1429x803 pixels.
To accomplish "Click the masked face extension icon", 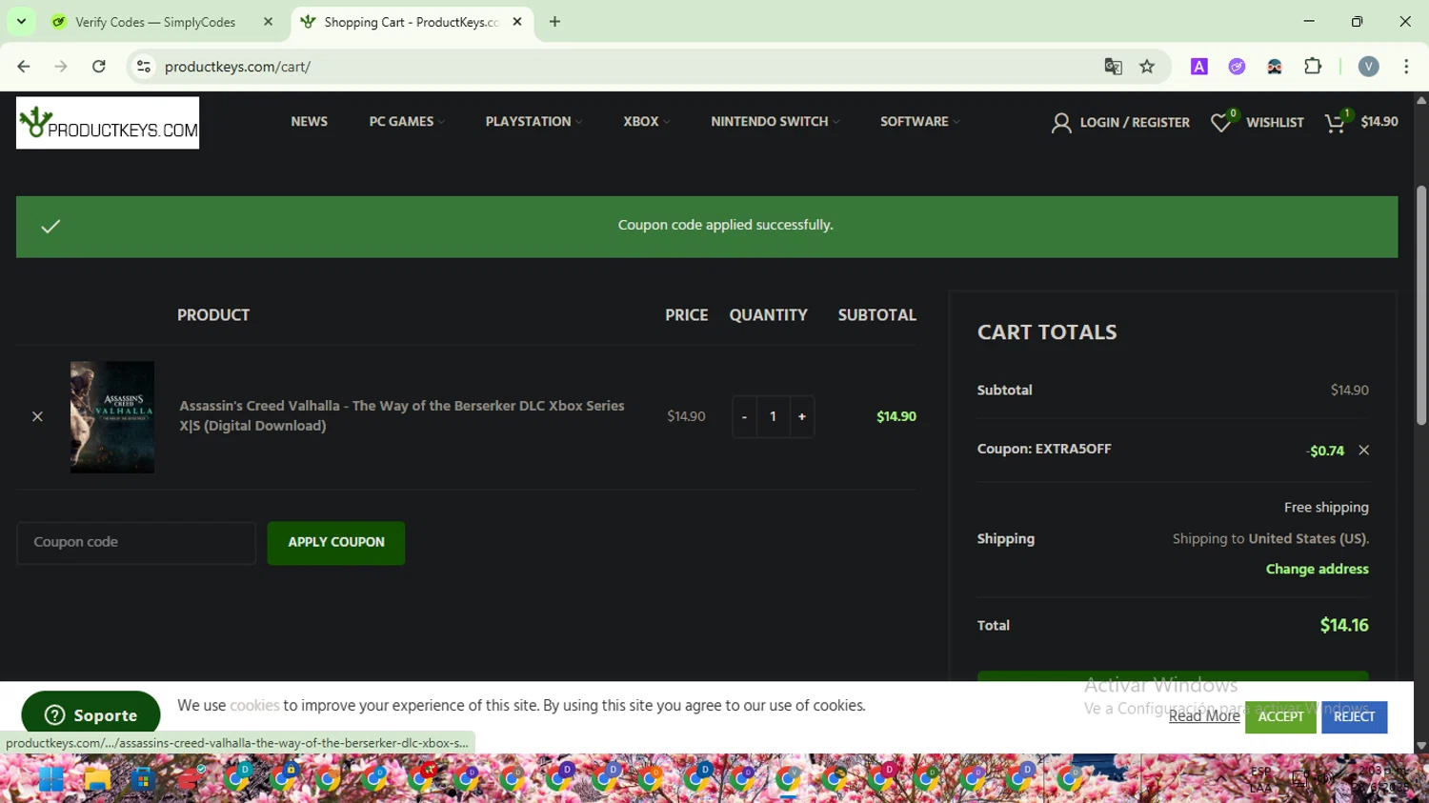I will 1275,67.
